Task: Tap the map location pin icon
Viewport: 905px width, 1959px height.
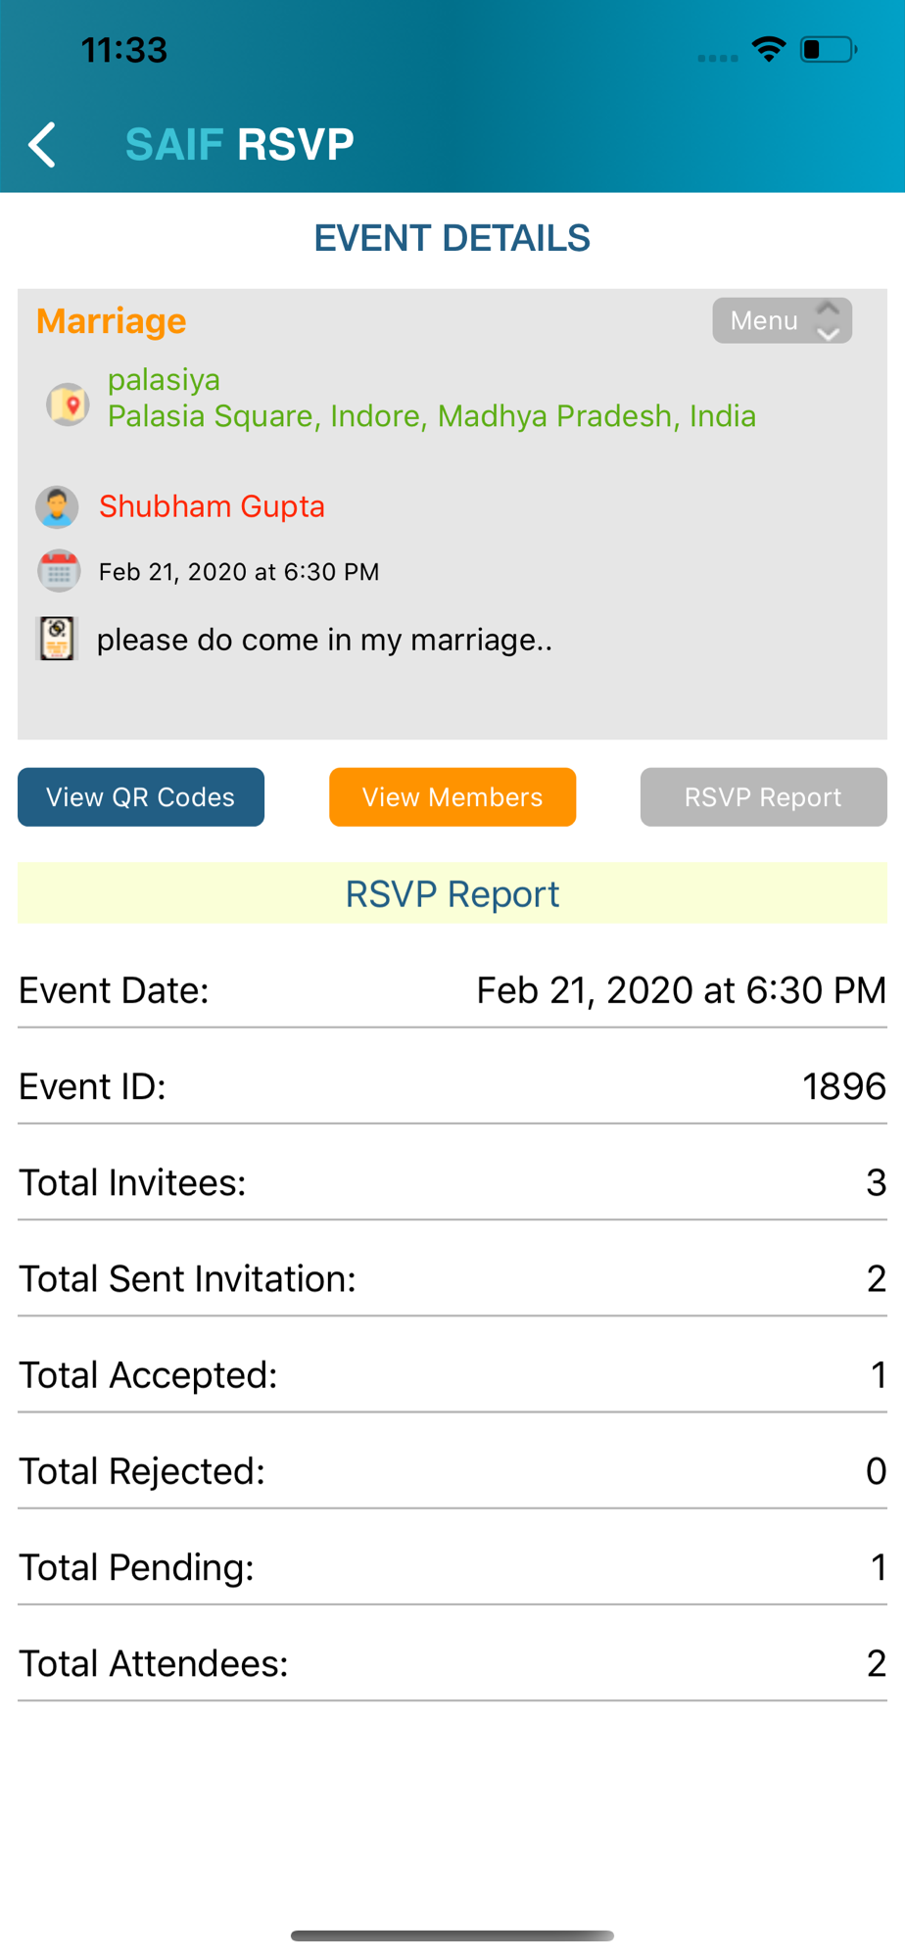Action: tap(68, 404)
